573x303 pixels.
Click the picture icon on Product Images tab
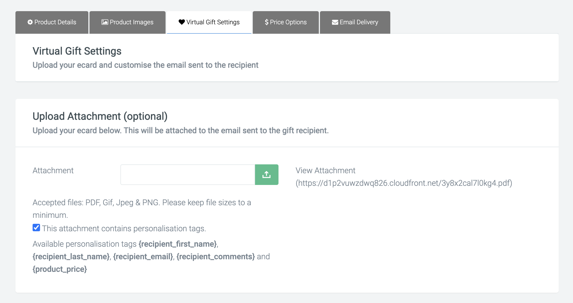[105, 22]
